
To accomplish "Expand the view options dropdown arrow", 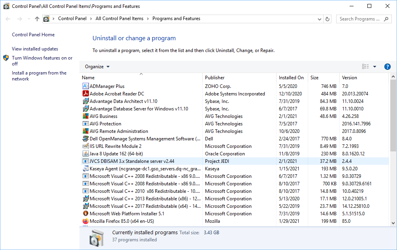I will (x=374, y=67).
